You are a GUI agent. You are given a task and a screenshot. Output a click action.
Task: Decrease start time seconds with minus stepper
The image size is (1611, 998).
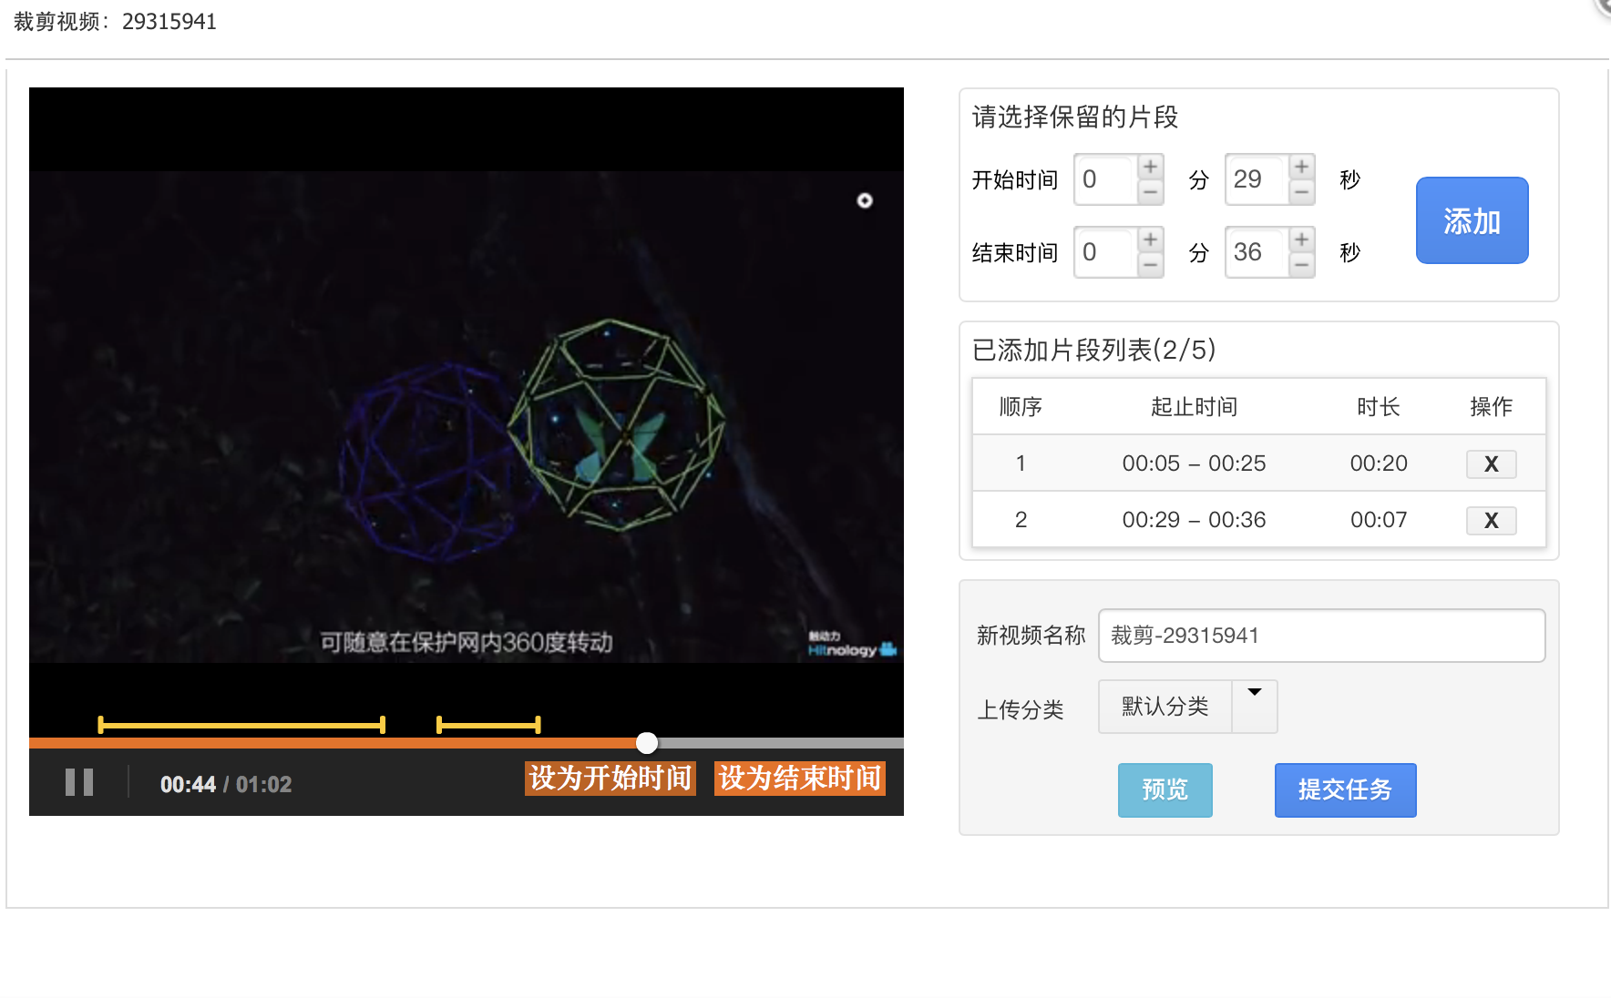pos(1302,192)
